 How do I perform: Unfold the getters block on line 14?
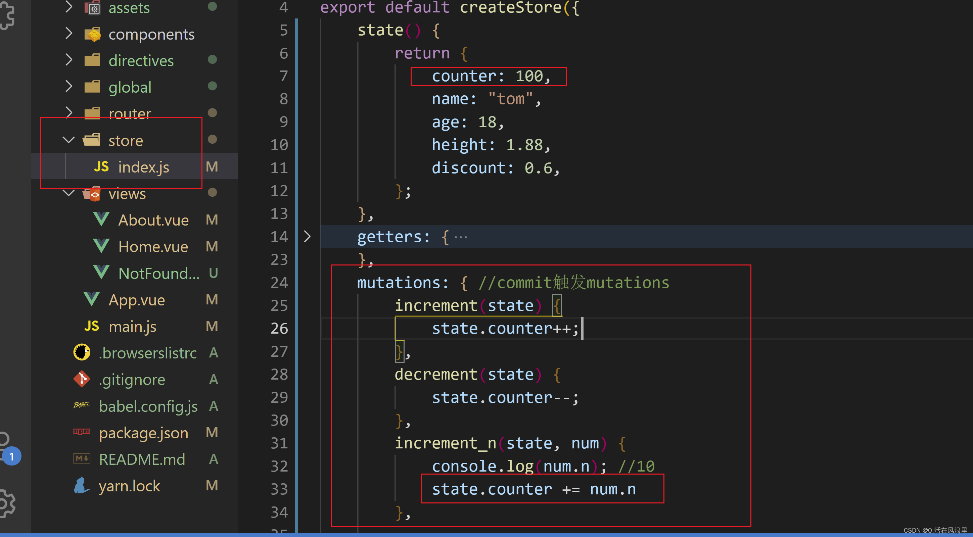coord(307,236)
